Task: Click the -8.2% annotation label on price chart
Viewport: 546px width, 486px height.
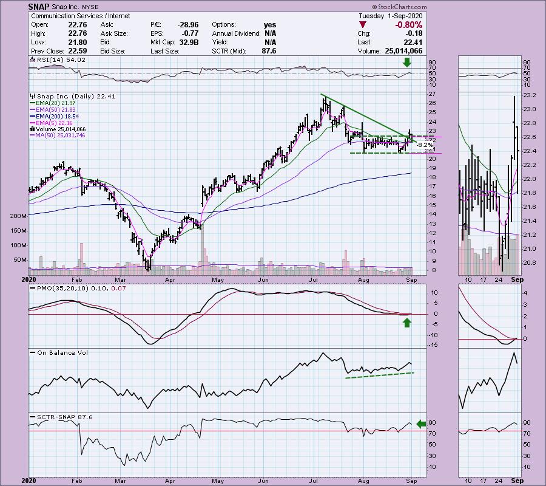Action: tap(425, 145)
